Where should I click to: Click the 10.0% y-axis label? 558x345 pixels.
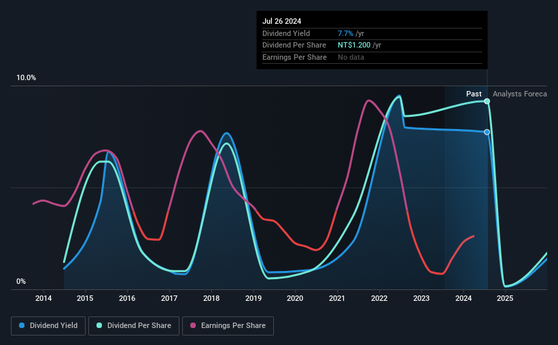tap(26, 77)
